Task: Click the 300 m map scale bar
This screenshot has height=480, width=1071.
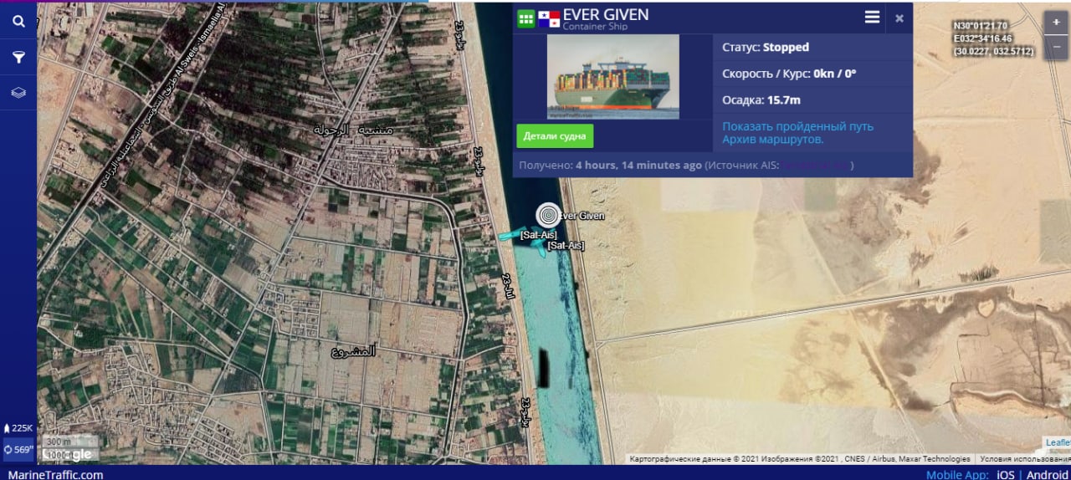Action: pos(70,442)
